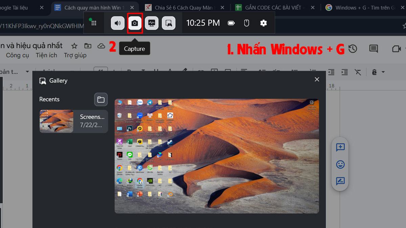Close the Gallery panel

[317, 79]
